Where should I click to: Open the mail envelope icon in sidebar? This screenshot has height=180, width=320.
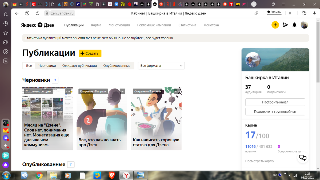pyautogui.click(x=6, y=130)
